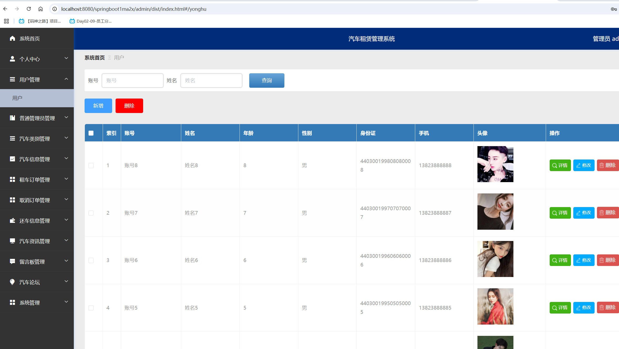The image size is (619, 349).
Task: Expand the 汽车信息管理 chevron
Action: pyautogui.click(x=66, y=158)
